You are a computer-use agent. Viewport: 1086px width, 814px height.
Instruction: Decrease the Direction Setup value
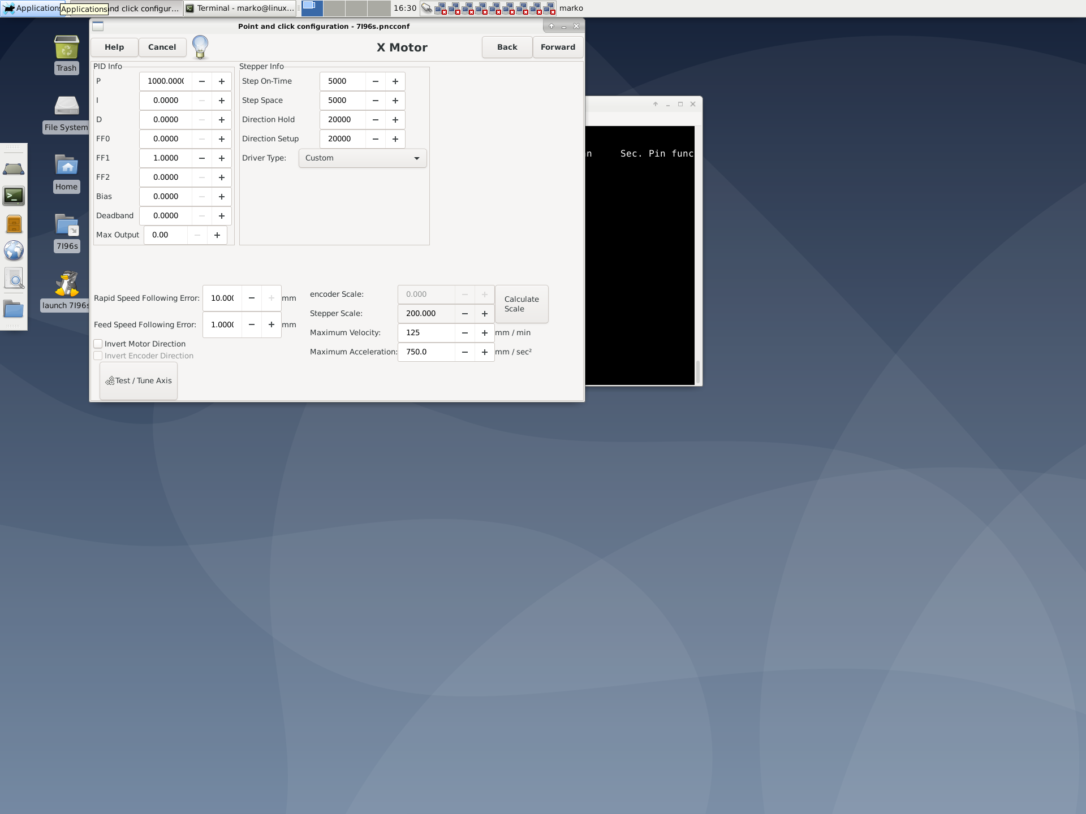click(376, 139)
